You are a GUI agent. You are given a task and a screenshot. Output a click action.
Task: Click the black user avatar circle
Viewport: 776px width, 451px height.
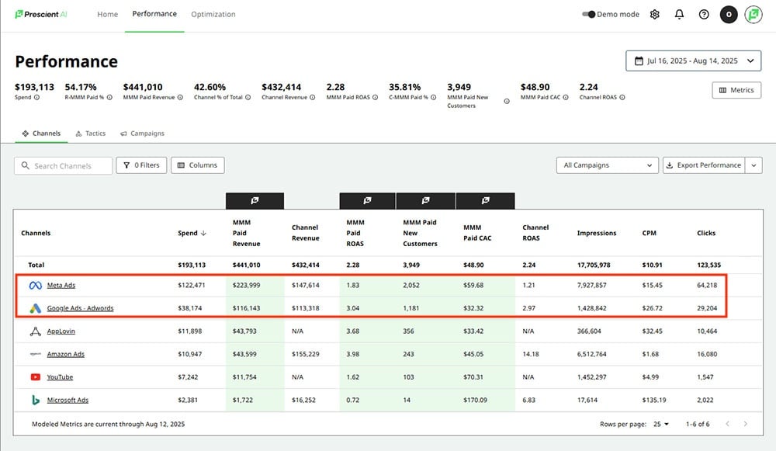(x=729, y=14)
